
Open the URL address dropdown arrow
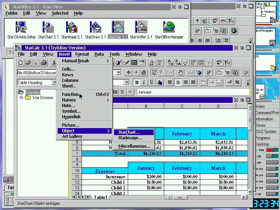119,72
